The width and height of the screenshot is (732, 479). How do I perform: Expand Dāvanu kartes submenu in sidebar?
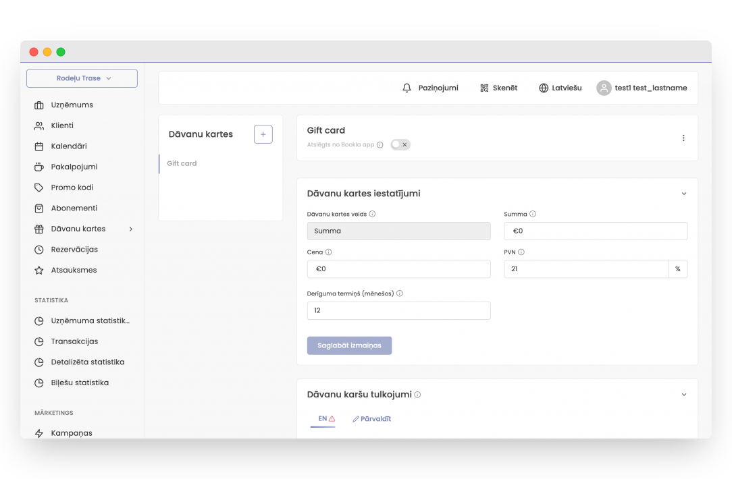pos(130,229)
